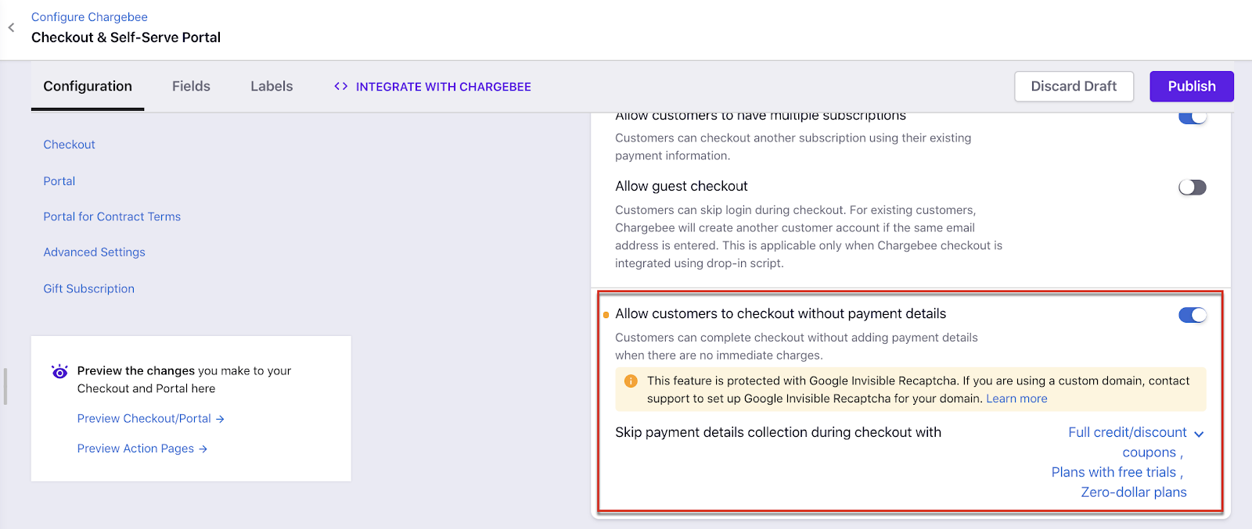Click the code brackets icon beside Integrate
The image size is (1252, 529).
tap(340, 87)
